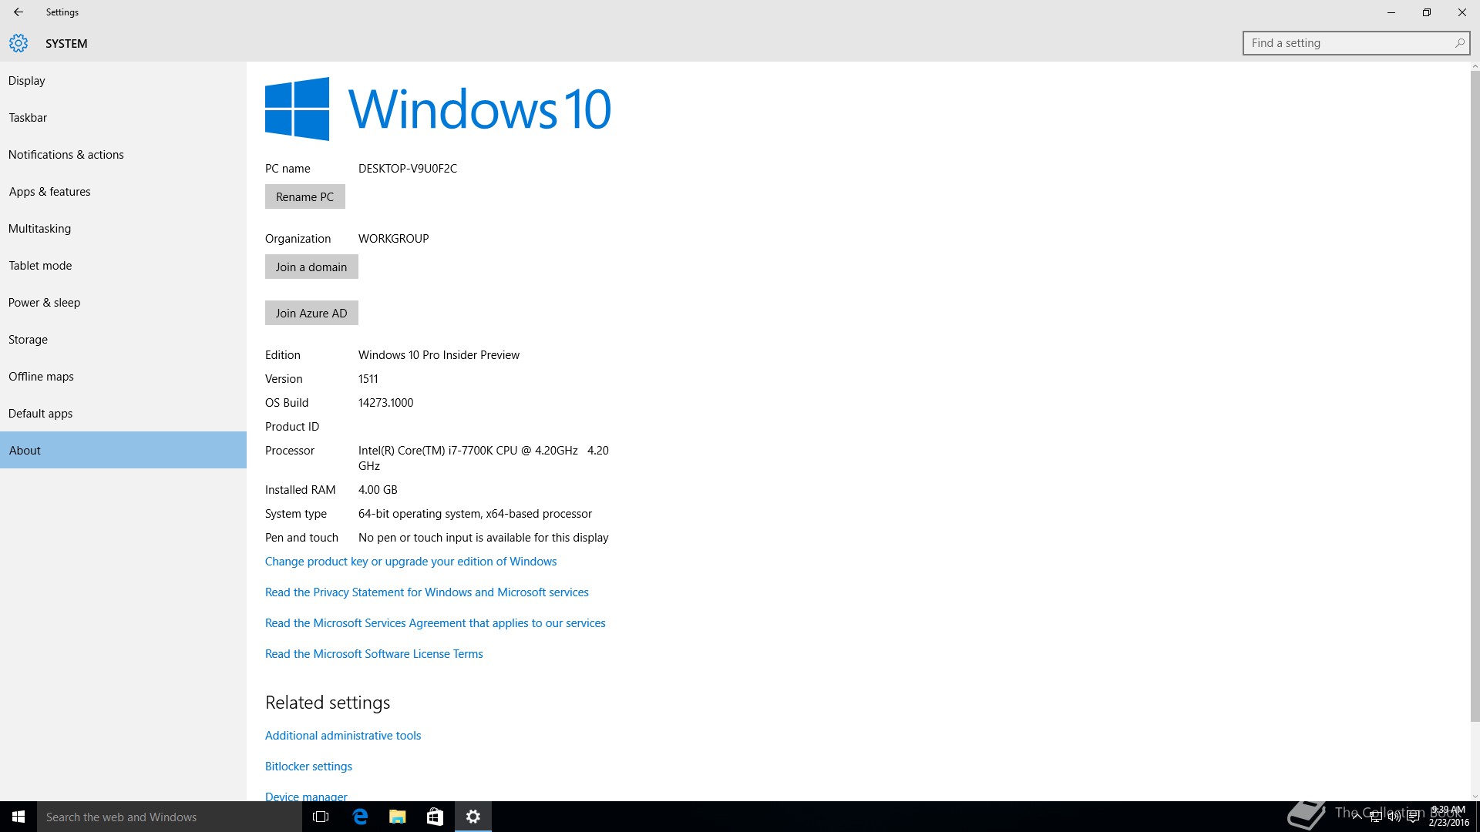Open Task View on the taskbar

coord(321,817)
